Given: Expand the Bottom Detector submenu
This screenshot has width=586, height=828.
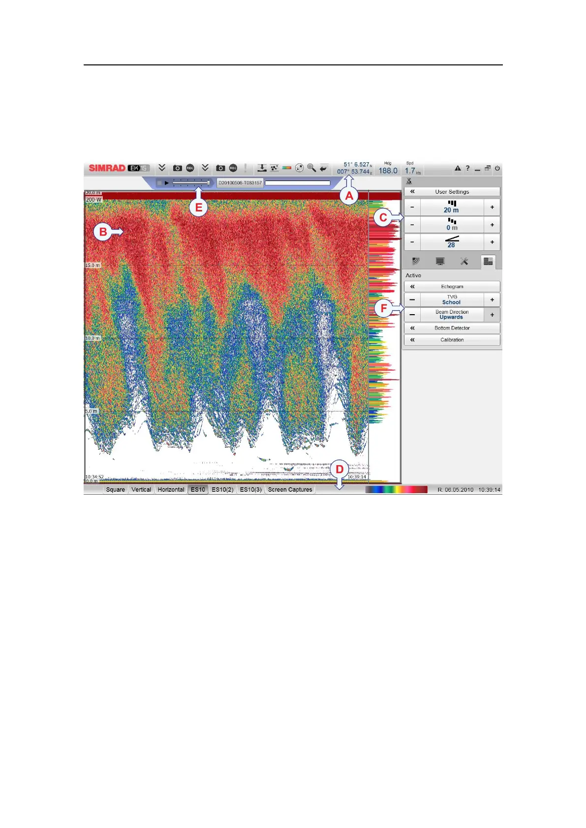Looking at the screenshot, I should [452, 328].
